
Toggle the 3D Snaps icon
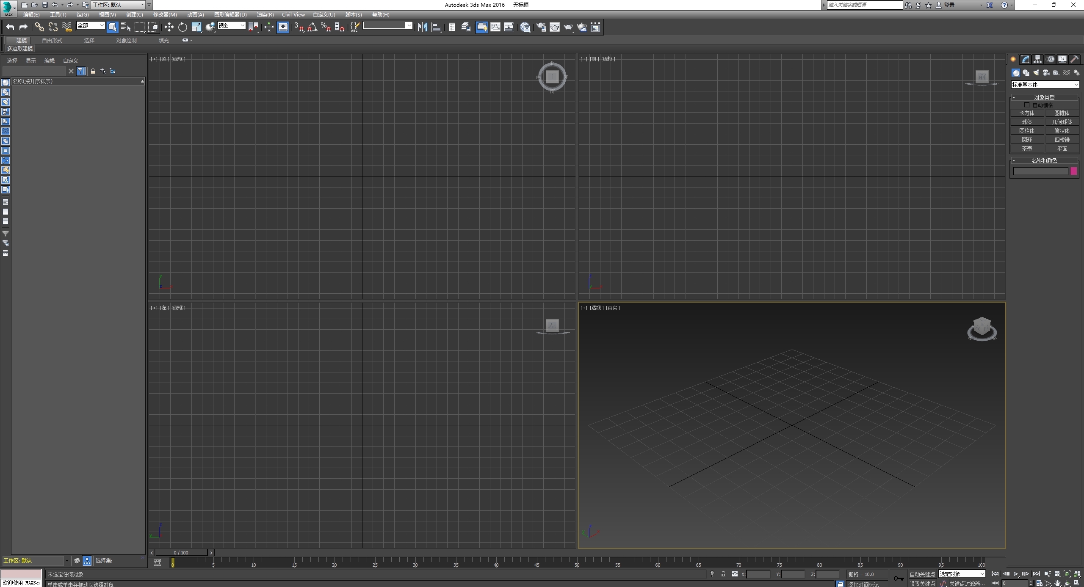(x=299, y=28)
